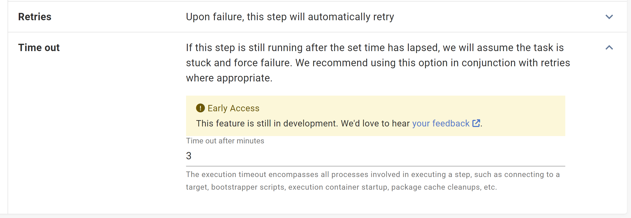
Task: Click the retry description text in the Retries row
Action: (x=290, y=16)
